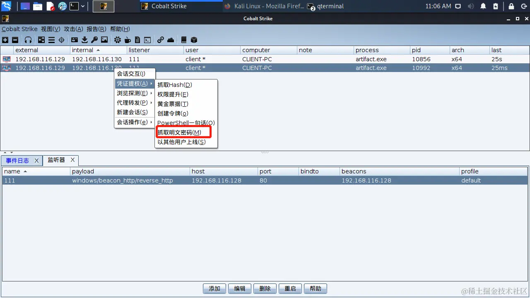This screenshot has height=298, width=530.
Task: Choose 创建令牌(o) option
Action: coord(186,113)
